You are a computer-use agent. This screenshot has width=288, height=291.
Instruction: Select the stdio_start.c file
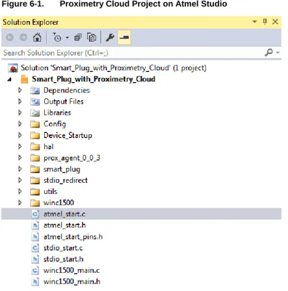(63, 248)
